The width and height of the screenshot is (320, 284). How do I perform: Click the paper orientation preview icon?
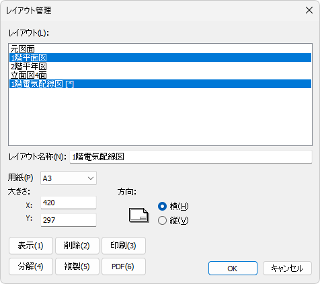(x=139, y=215)
